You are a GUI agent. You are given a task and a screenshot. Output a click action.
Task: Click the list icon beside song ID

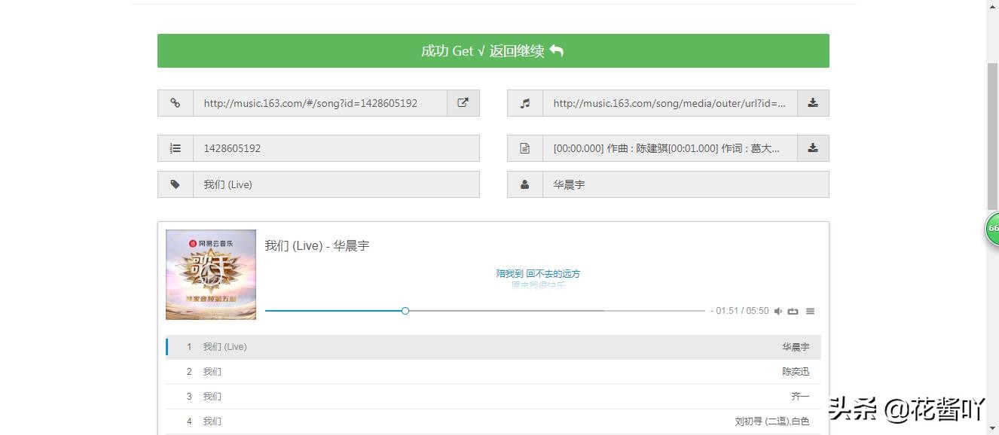176,148
